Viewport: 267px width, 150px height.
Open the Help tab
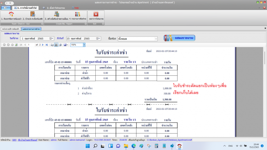tap(75, 8)
